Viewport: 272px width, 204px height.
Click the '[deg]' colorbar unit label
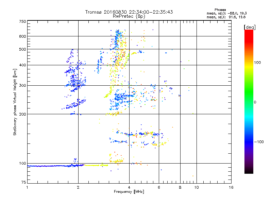coord(250,27)
